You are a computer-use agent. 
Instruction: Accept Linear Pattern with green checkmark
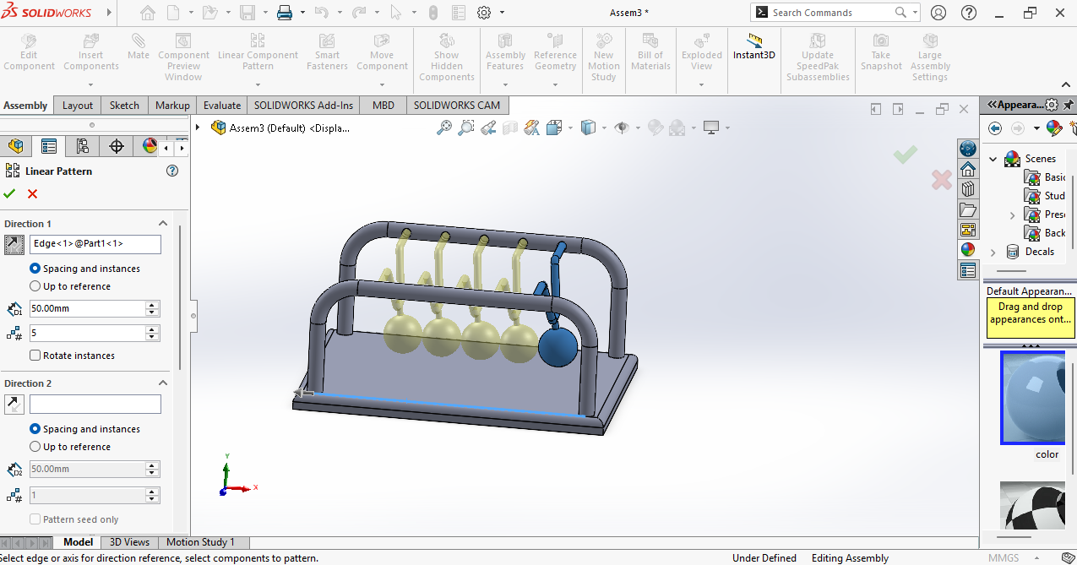tap(9, 193)
